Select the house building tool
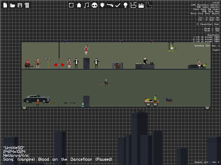Screen dimensions: 221x165 (x=79, y=5)
